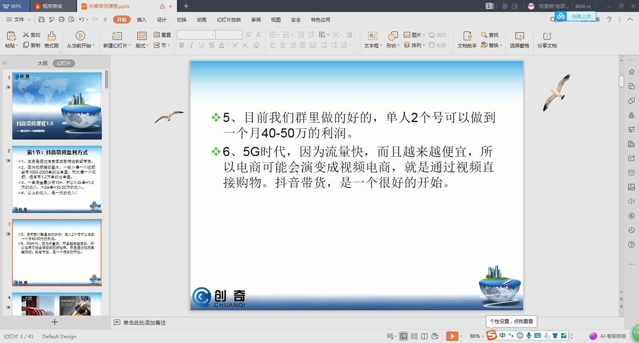Click the Cut (剪切) scissors icon
The height and width of the screenshot is (343, 639).
coord(26,35)
